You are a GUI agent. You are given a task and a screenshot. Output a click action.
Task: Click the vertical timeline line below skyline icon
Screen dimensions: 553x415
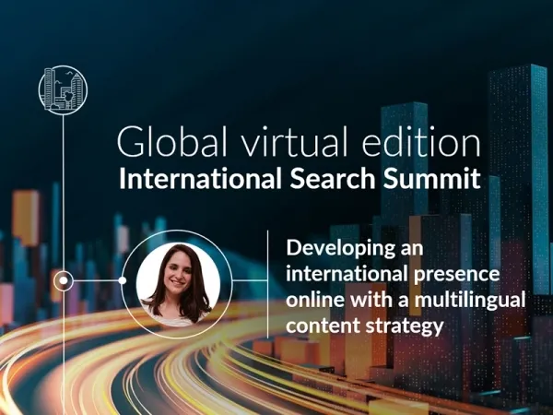pos(63,184)
